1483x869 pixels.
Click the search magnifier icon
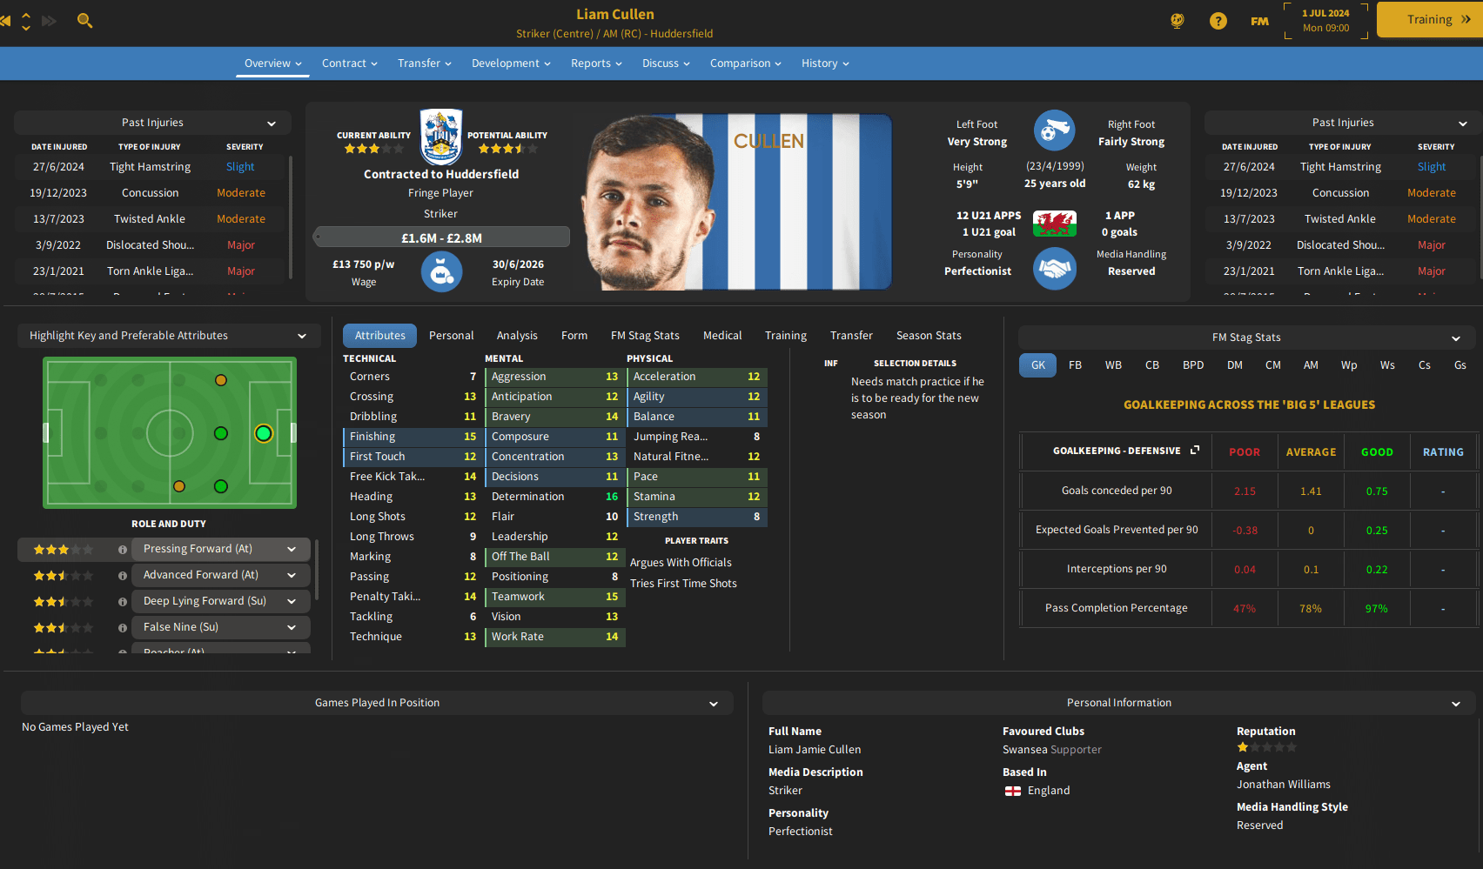click(x=84, y=20)
